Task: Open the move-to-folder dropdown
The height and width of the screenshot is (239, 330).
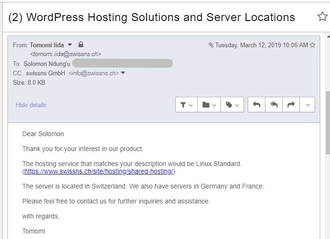Action: pos(209,105)
